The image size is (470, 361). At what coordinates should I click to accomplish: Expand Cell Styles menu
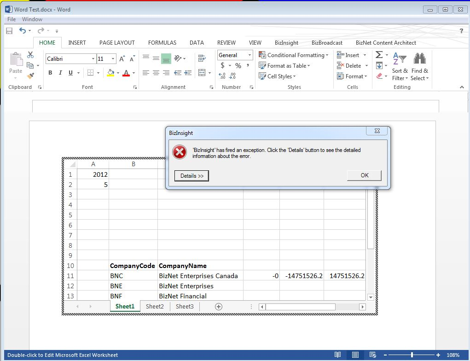pos(277,76)
